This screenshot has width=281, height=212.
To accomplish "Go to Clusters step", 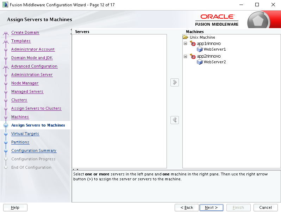I will 19,100.
